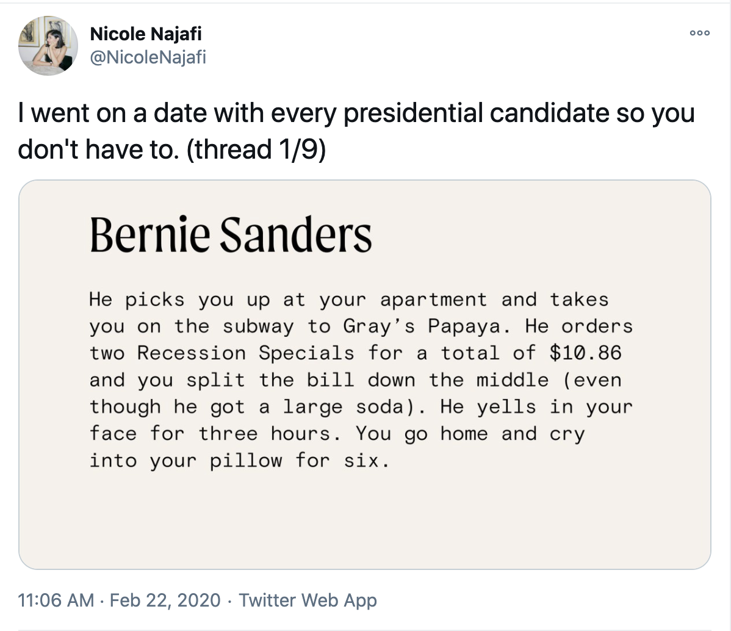Screen dimensions: 731x631
Task: Open the tweet's three-dot more options menu
Action: click(x=699, y=33)
